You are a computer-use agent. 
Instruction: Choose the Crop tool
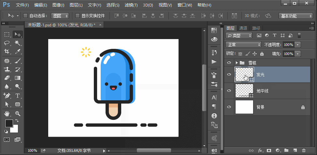click(x=7, y=51)
